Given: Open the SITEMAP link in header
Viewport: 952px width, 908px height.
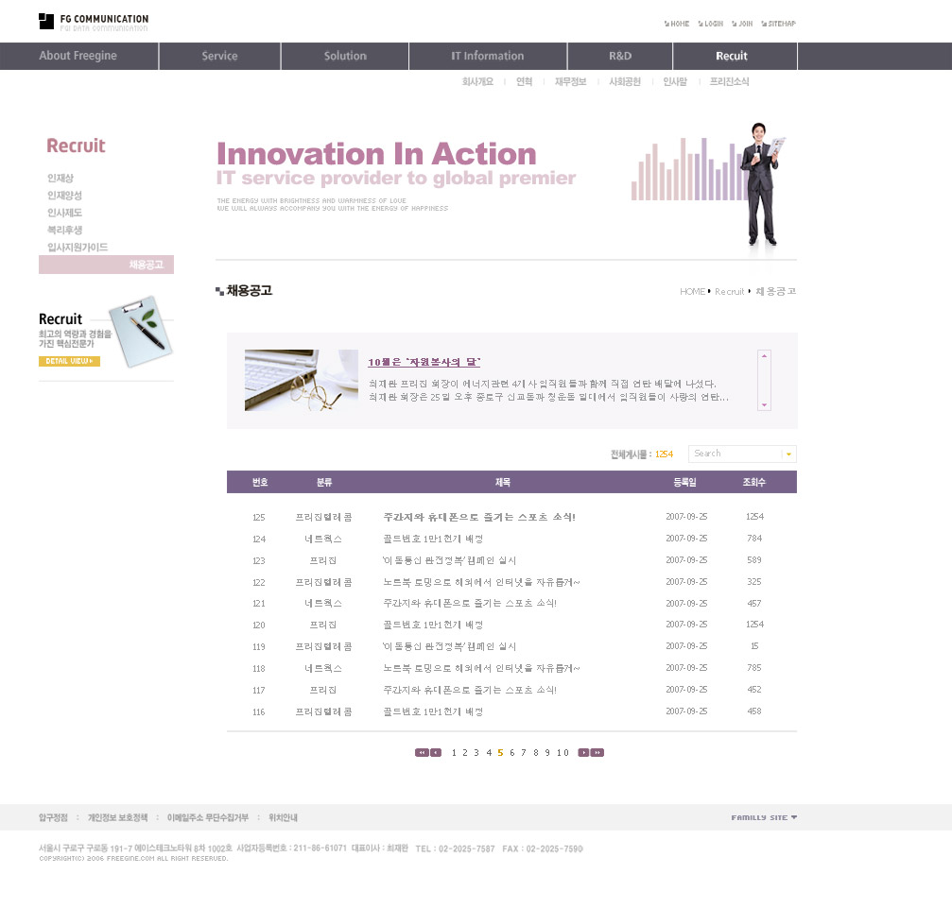Looking at the screenshot, I should 777,24.
